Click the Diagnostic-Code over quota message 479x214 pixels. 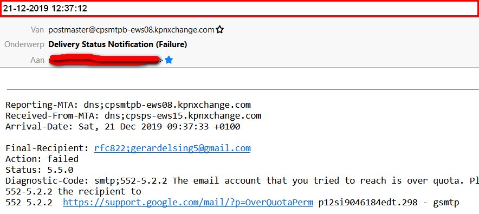242,180
